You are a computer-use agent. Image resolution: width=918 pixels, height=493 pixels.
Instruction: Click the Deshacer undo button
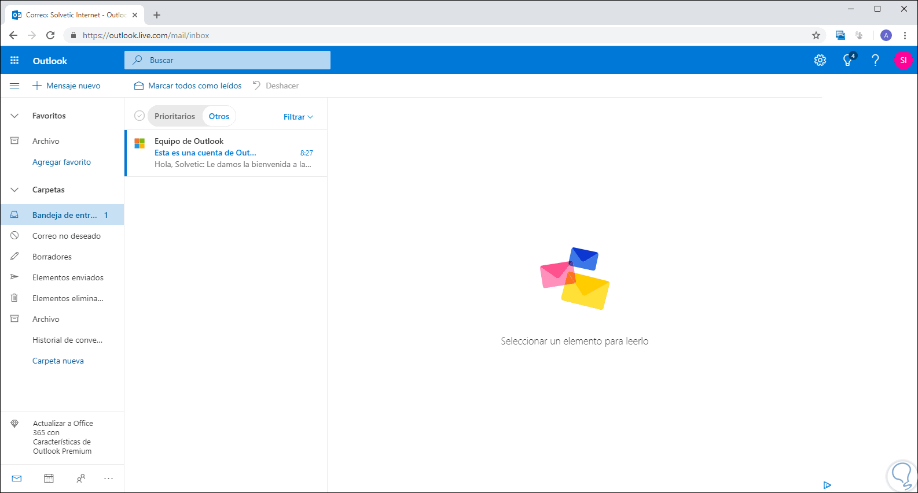[276, 86]
